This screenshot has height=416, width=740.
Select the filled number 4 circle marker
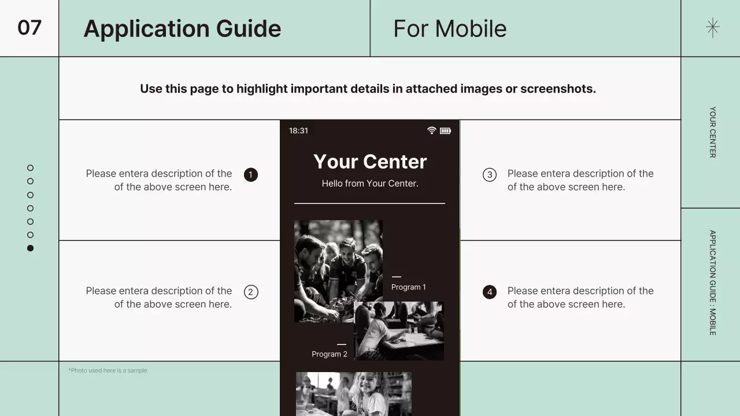(490, 292)
